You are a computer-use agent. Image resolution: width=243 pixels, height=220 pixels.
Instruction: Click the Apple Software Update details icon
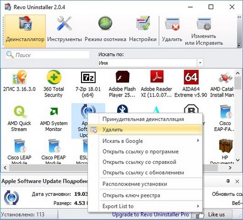point(11,198)
